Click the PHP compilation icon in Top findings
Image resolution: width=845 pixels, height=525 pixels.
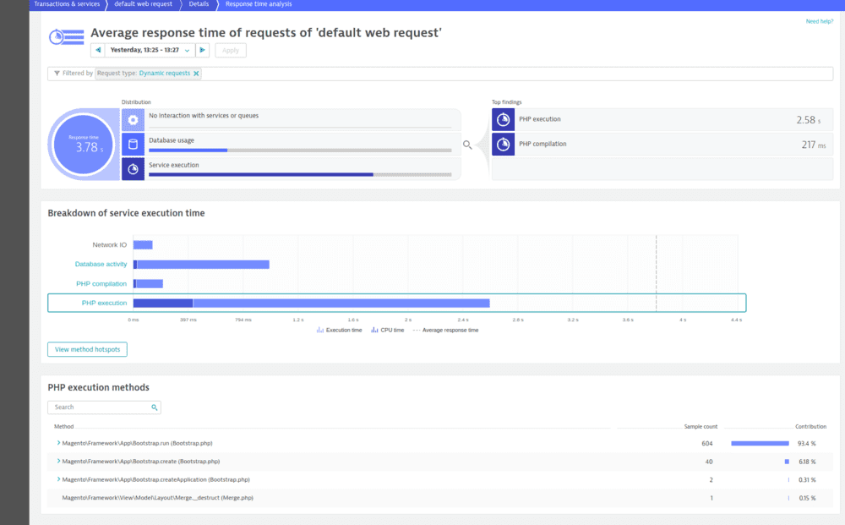pyautogui.click(x=503, y=144)
